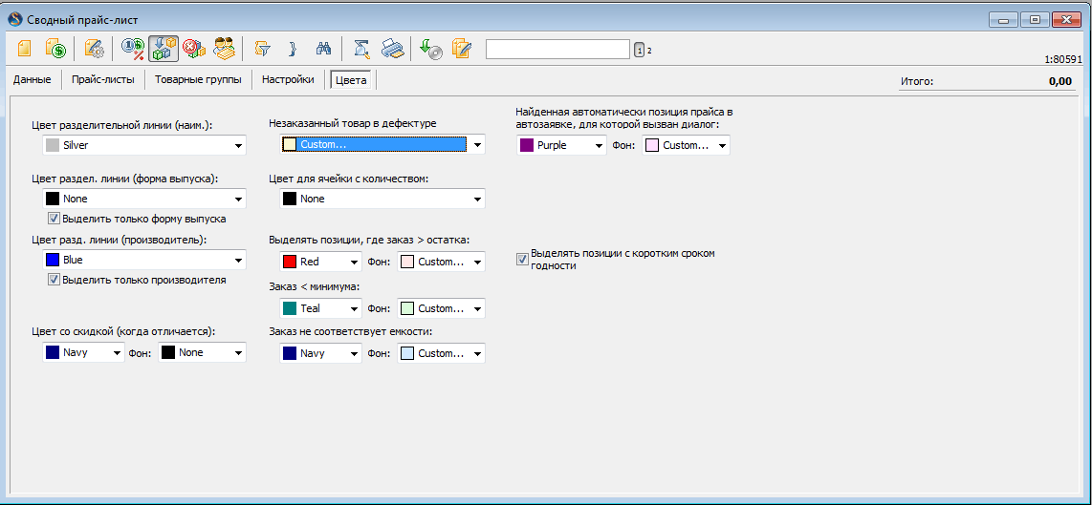Click the toolbar search input field
The image size is (1092, 505).
[x=557, y=50]
